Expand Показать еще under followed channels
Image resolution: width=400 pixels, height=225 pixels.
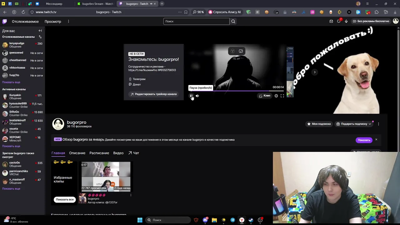(x=11, y=82)
